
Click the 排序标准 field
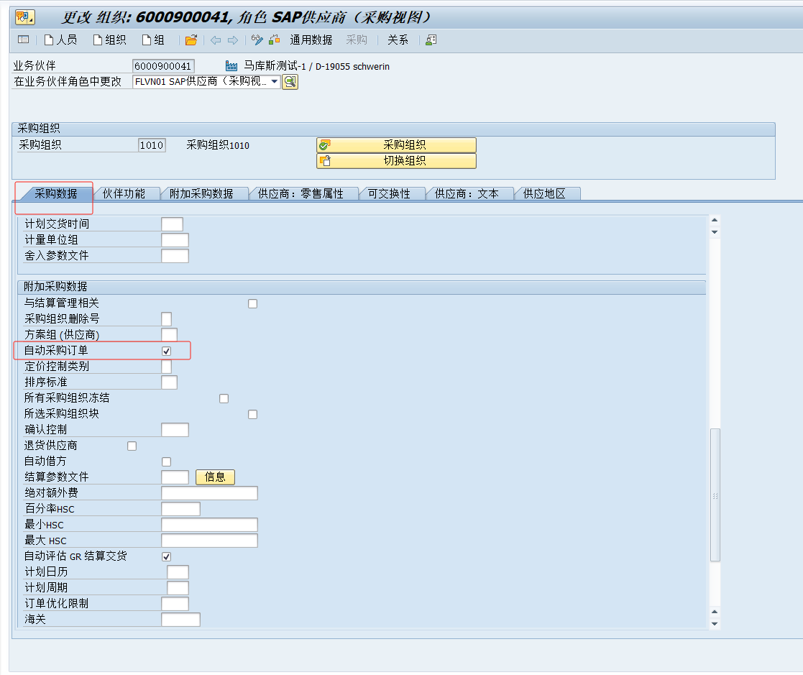(169, 382)
